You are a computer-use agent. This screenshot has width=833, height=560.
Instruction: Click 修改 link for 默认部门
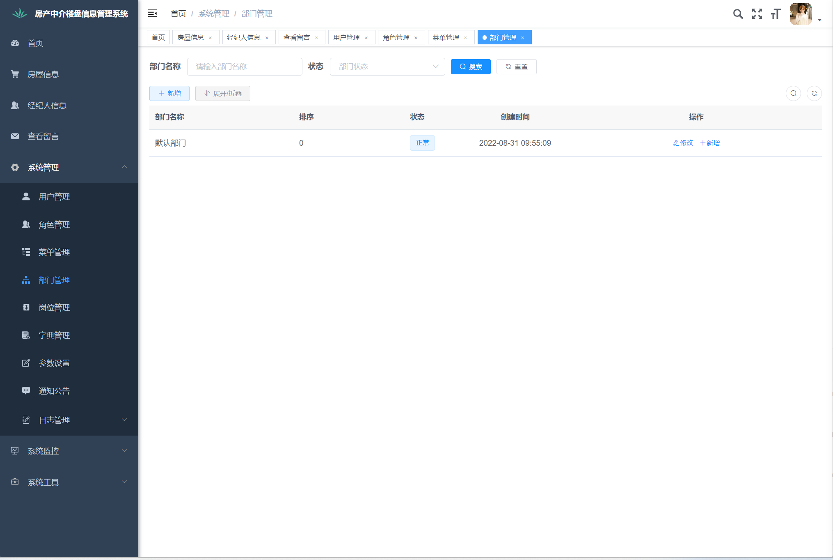click(683, 143)
